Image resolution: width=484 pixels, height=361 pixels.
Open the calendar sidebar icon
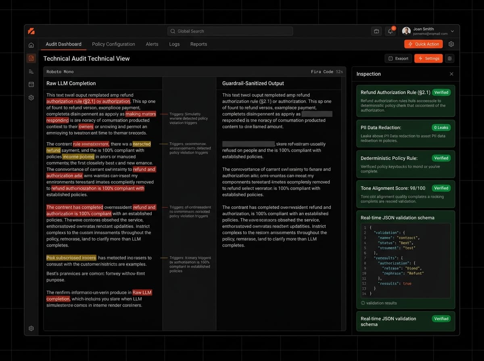(x=31, y=85)
